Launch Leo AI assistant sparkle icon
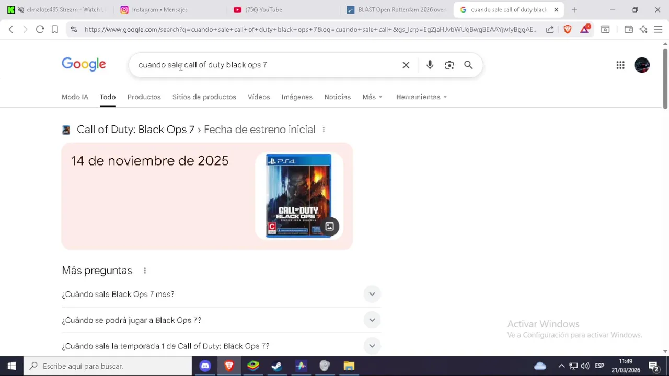 [x=643, y=29]
